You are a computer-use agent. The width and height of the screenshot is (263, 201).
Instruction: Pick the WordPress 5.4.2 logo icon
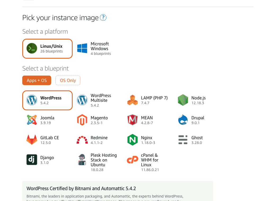click(32, 100)
